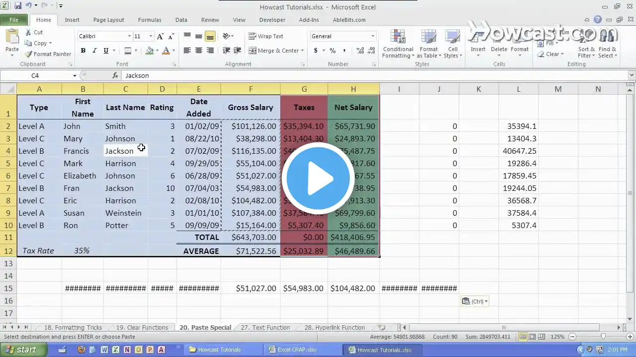This screenshot has width=636, height=357.
Task: Activate the Format Painter brush
Action: click(x=28, y=54)
